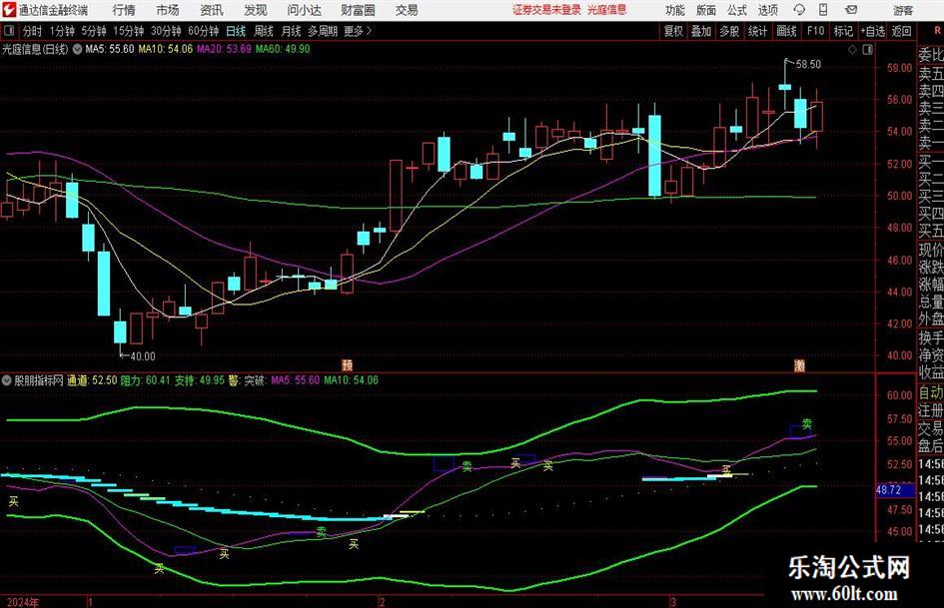Click 证券交易未登录 login link
The width and height of the screenshot is (944, 608).
point(546,10)
